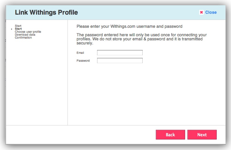This screenshot has width=231, height=150.
Task: Click the password security notice paragraph
Action: [142, 39]
